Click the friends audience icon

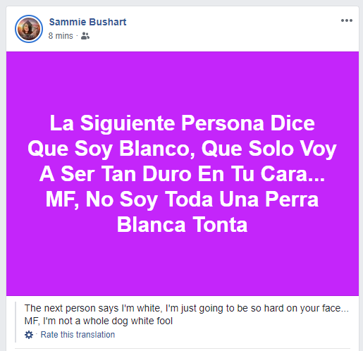85,36
